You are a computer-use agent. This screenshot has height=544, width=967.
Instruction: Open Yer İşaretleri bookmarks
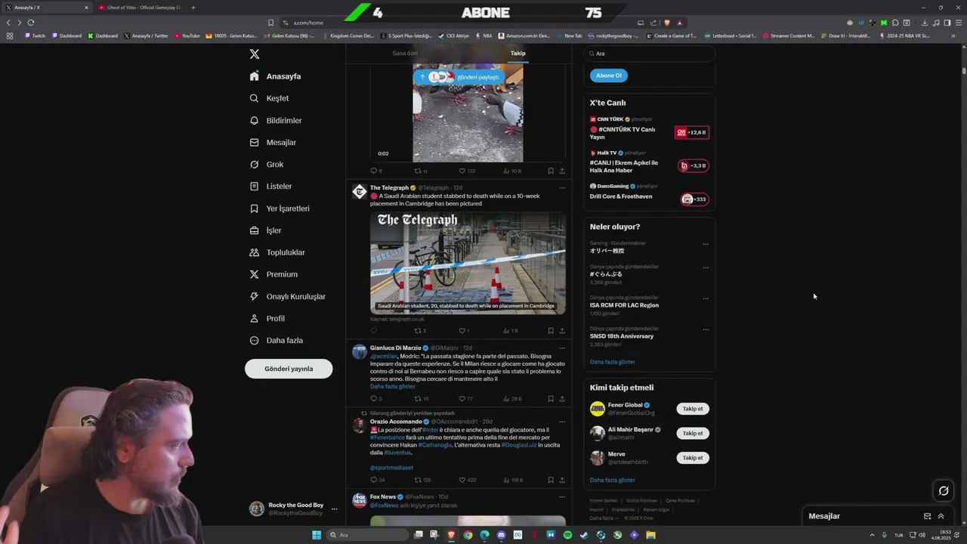tap(280, 209)
